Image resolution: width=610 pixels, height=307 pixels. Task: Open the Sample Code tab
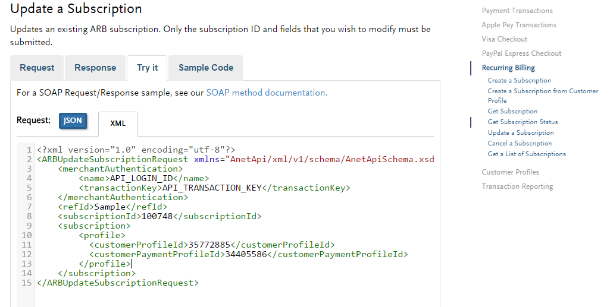click(x=205, y=68)
